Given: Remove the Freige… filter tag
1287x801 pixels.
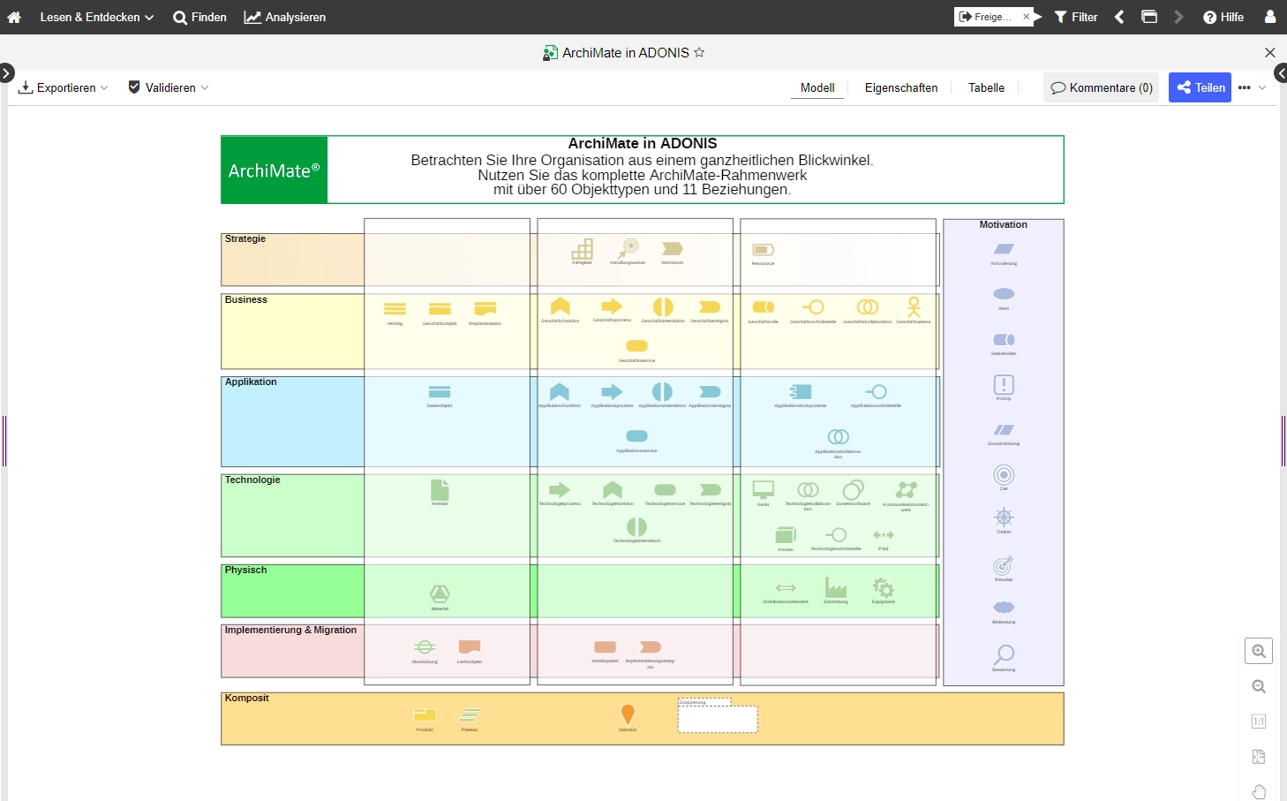Looking at the screenshot, I should pos(1026,17).
